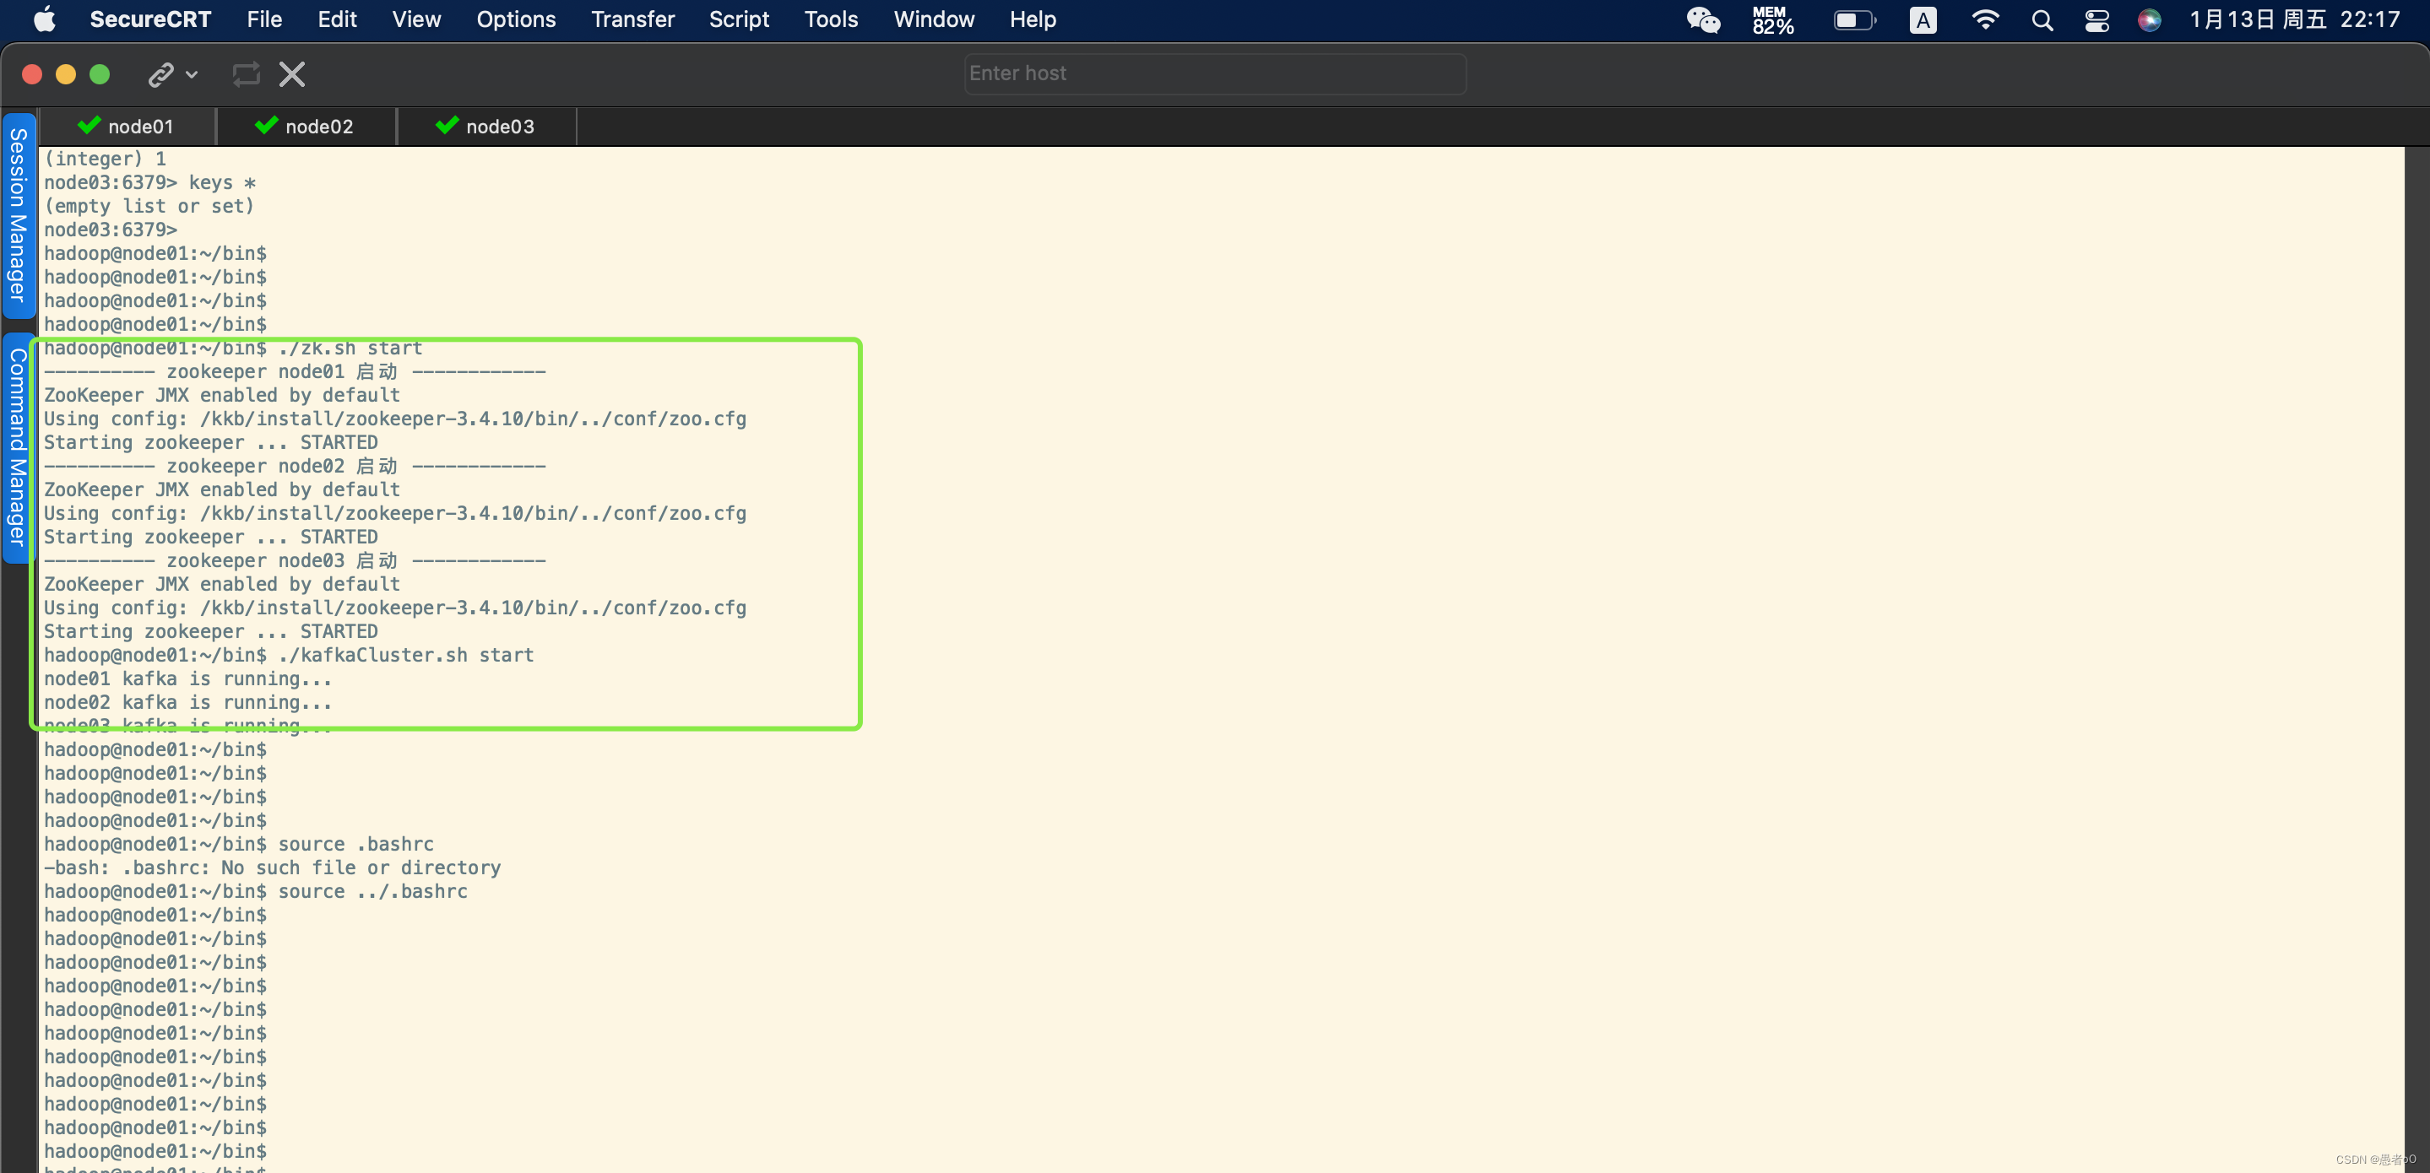The image size is (2430, 1173).
Task: Click the 'No such file or directory' line
Action: [273, 868]
